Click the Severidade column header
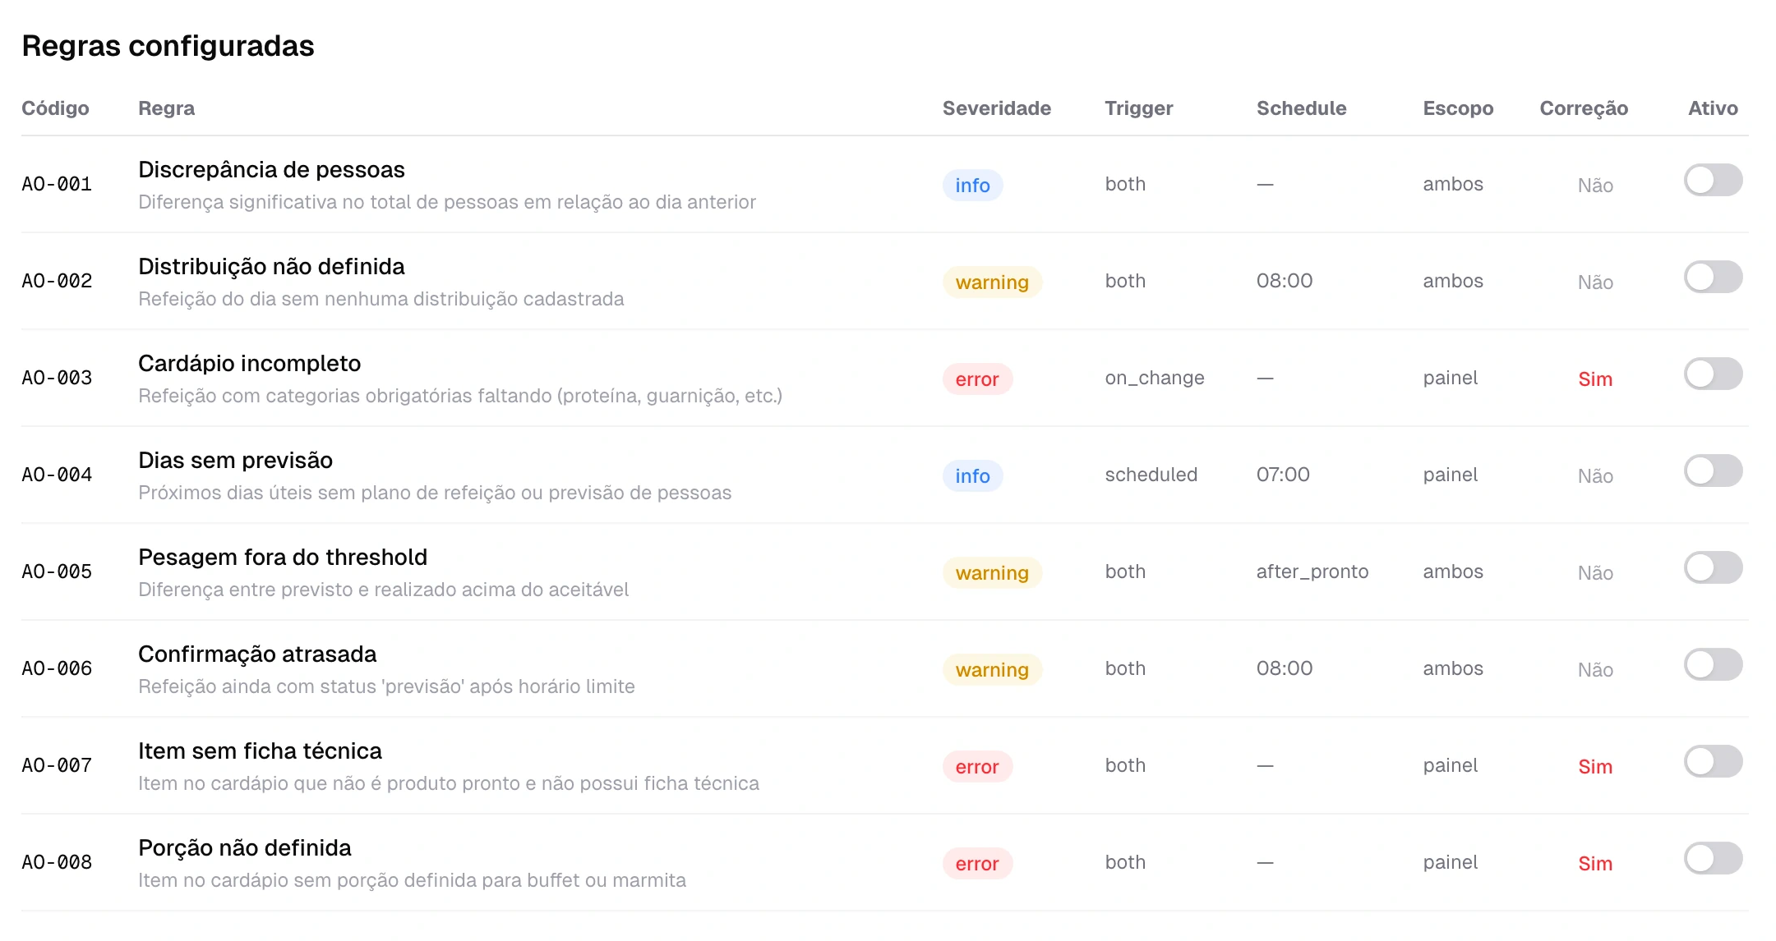1776x941 pixels. pos(996,108)
